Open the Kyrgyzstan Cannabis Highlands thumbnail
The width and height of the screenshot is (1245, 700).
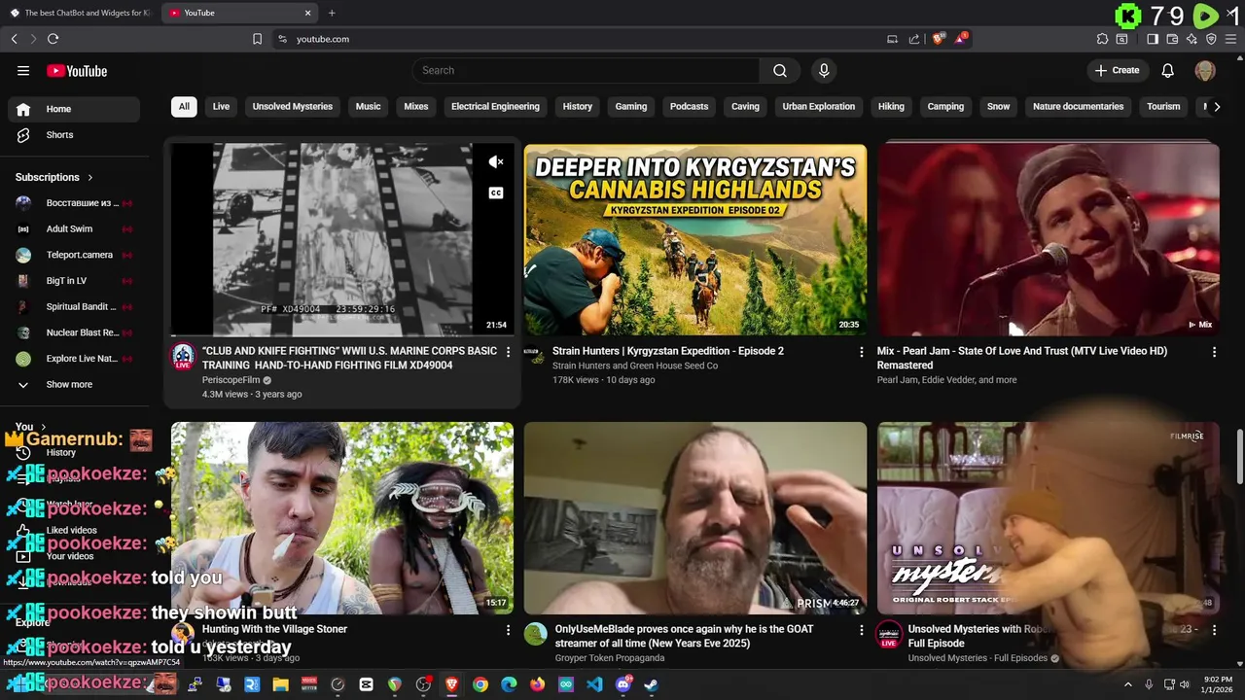pos(695,239)
